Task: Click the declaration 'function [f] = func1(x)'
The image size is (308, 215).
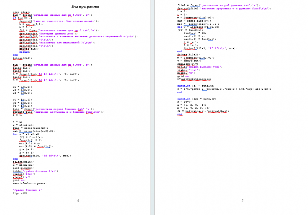Action: pos(196,86)
